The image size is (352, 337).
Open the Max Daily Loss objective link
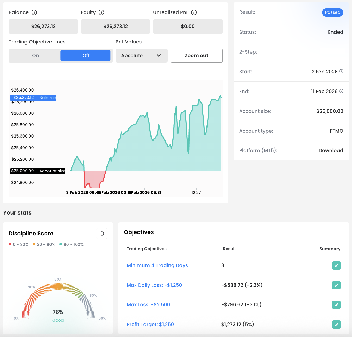tap(154, 285)
